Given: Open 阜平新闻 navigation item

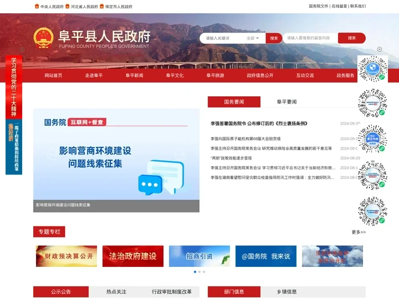Looking at the screenshot, I should 134,75.
